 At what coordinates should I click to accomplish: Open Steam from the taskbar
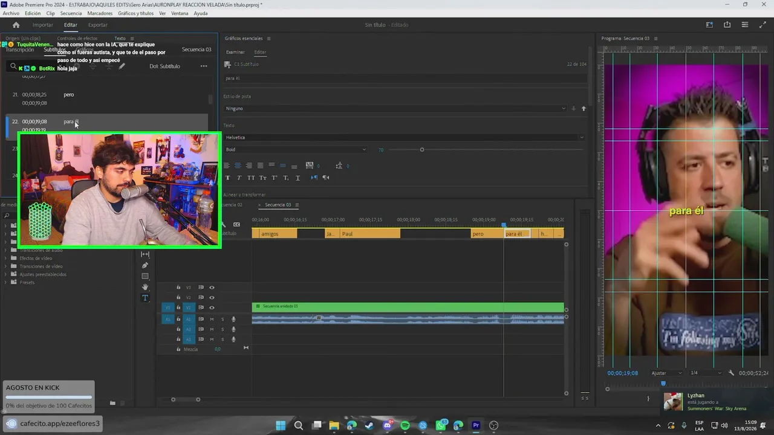pyautogui.click(x=369, y=425)
